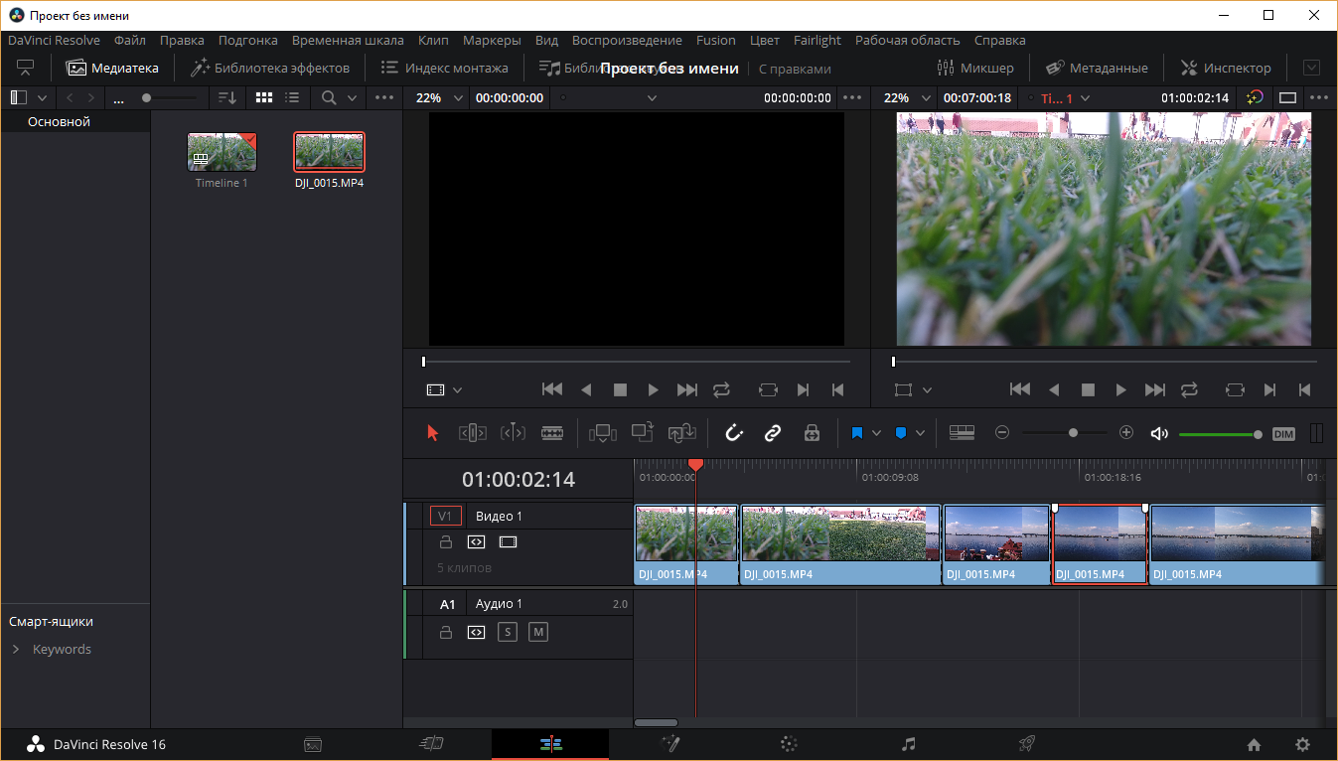The image size is (1338, 761).
Task: Zoom in timeline with plus button
Action: click(1126, 433)
